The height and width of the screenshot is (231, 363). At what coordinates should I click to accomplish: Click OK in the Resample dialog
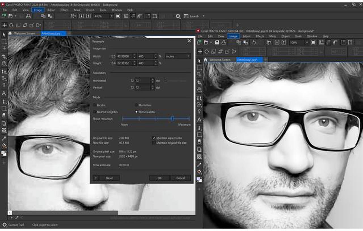coord(159,178)
